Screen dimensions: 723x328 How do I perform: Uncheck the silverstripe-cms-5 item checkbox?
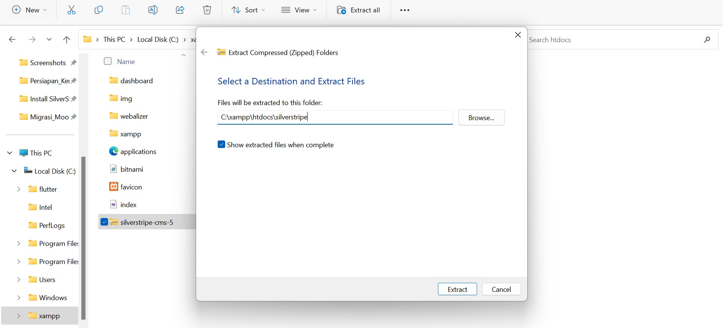click(104, 222)
